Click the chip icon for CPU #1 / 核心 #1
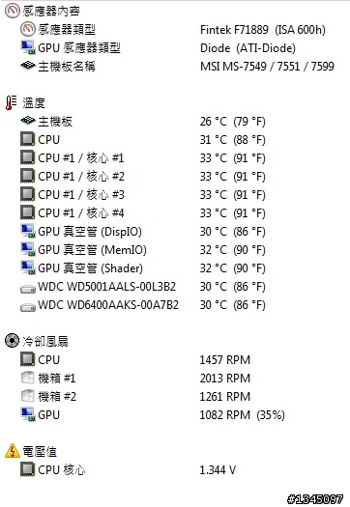The width and height of the screenshot is (350, 507). [27, 157]
